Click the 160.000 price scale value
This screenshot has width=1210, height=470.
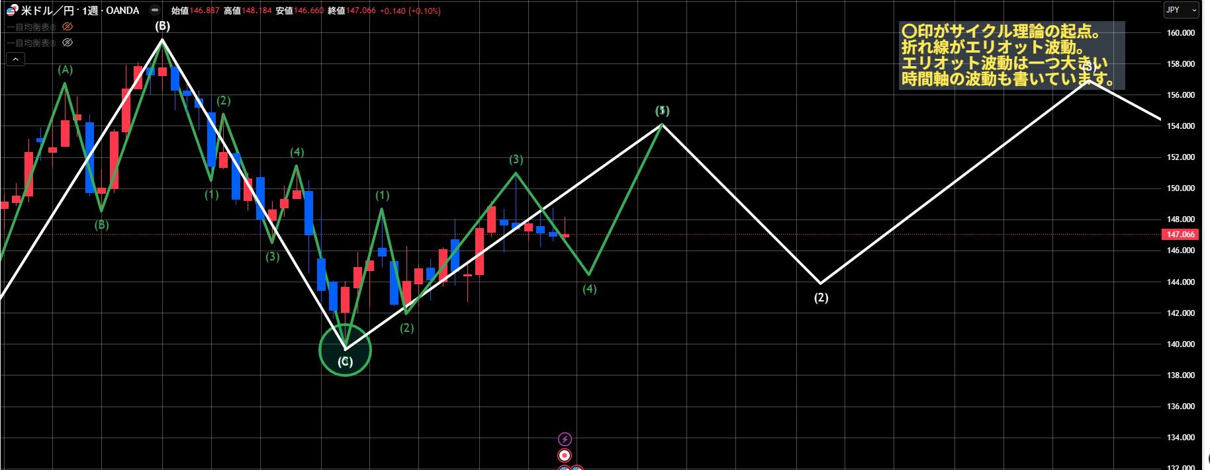[1180, 33]
